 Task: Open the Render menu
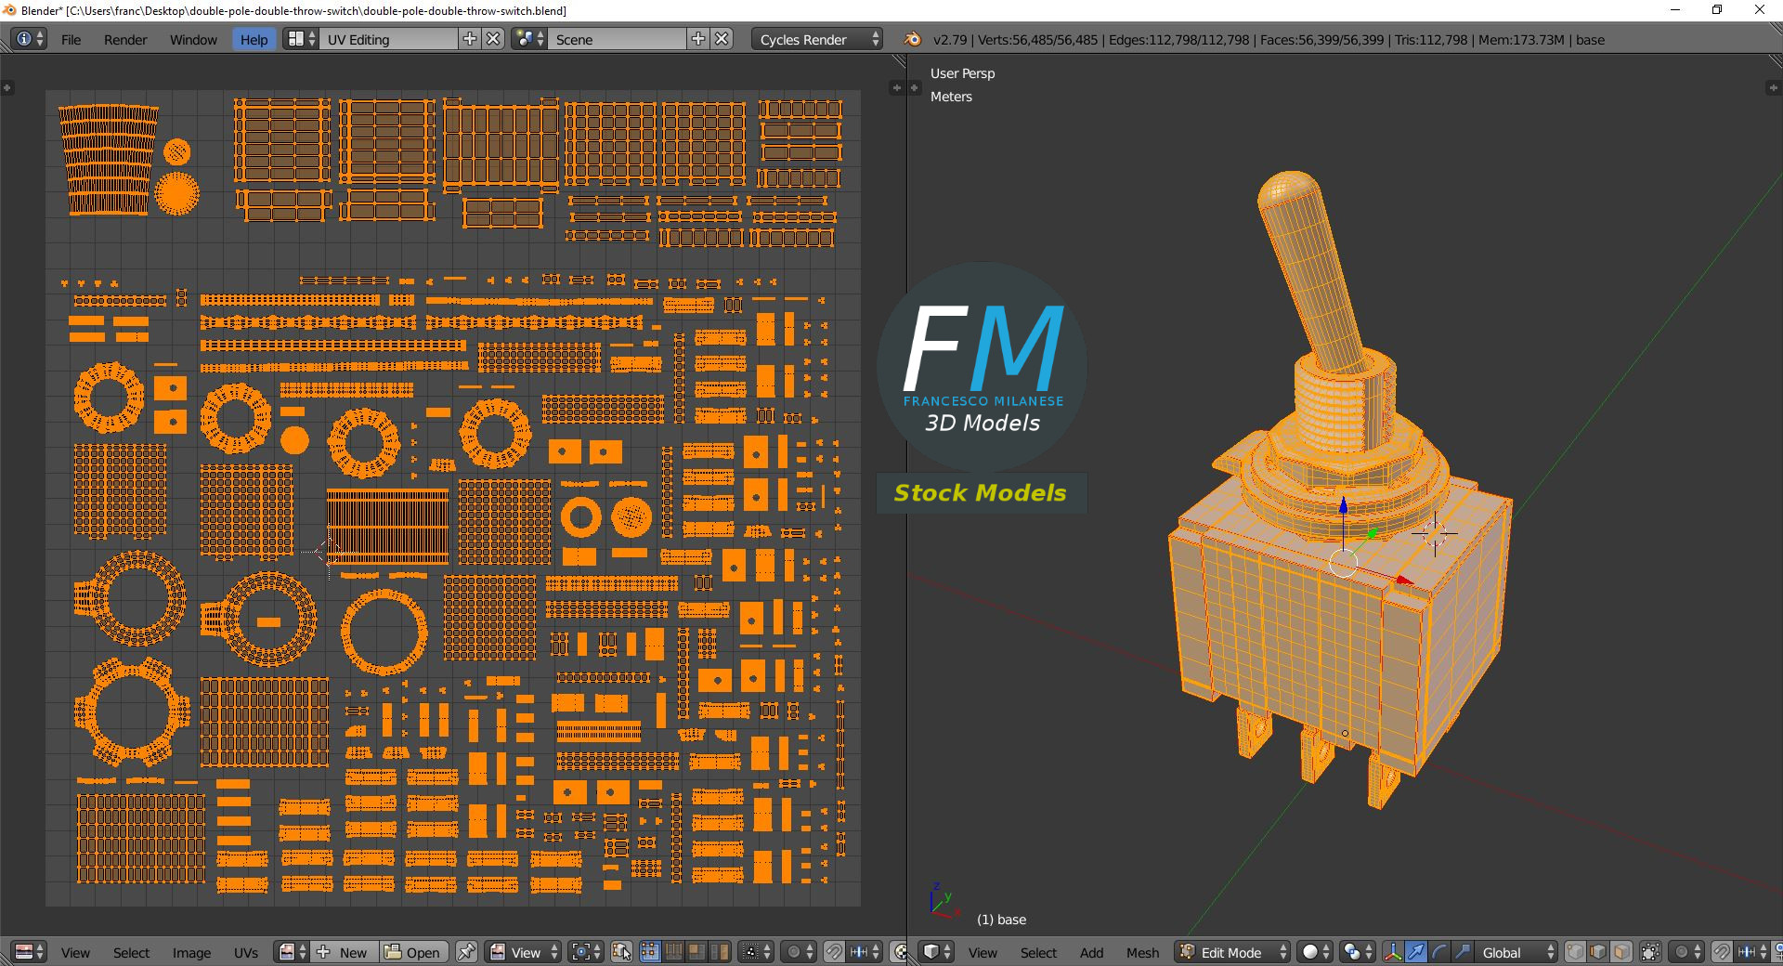pyautogui.click(x=125, y=40)
